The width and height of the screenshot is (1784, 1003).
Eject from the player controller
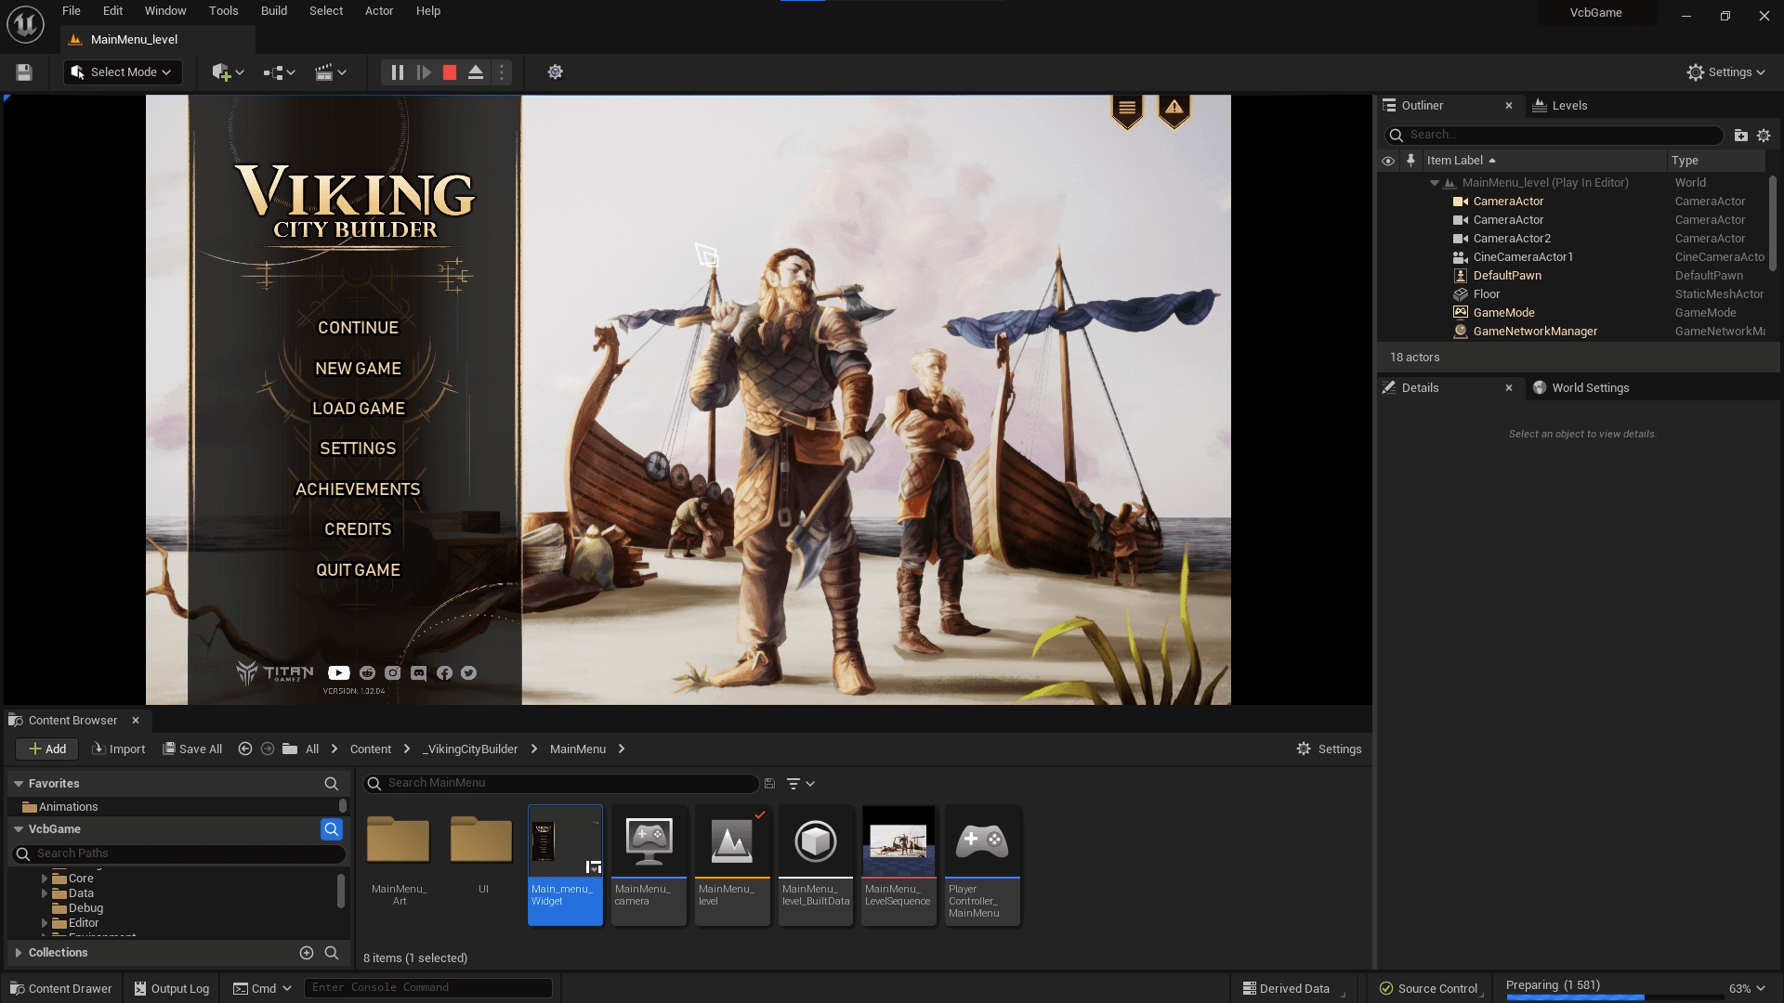[x=476, y=72]
